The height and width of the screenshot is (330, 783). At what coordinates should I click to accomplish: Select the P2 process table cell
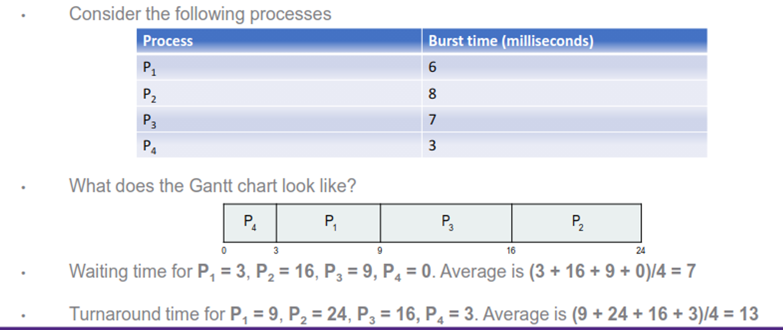pos(279,94)
